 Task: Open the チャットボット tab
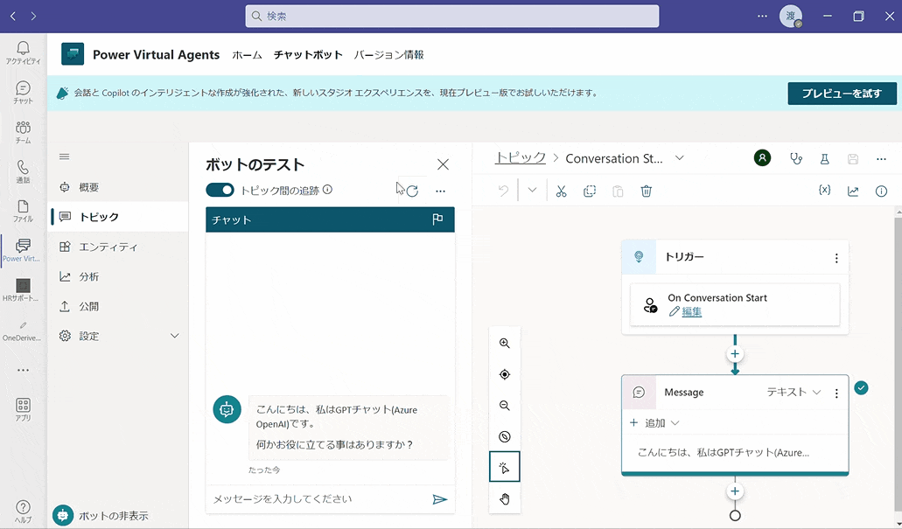[309, 54]
